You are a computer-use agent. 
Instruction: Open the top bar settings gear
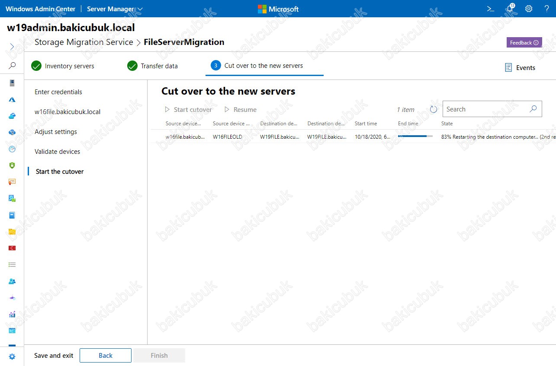point(529,9)
